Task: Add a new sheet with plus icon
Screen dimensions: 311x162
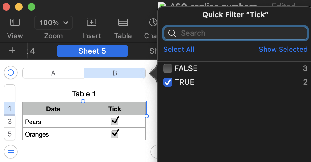Action: coord(12,51)
